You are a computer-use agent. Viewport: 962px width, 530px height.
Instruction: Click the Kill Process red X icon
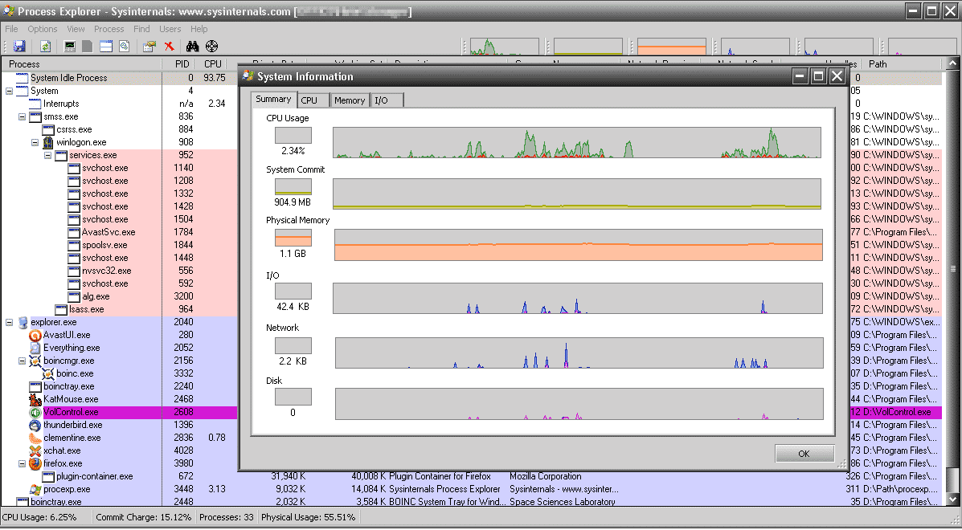pyautogui.click(x=170, y=47)
